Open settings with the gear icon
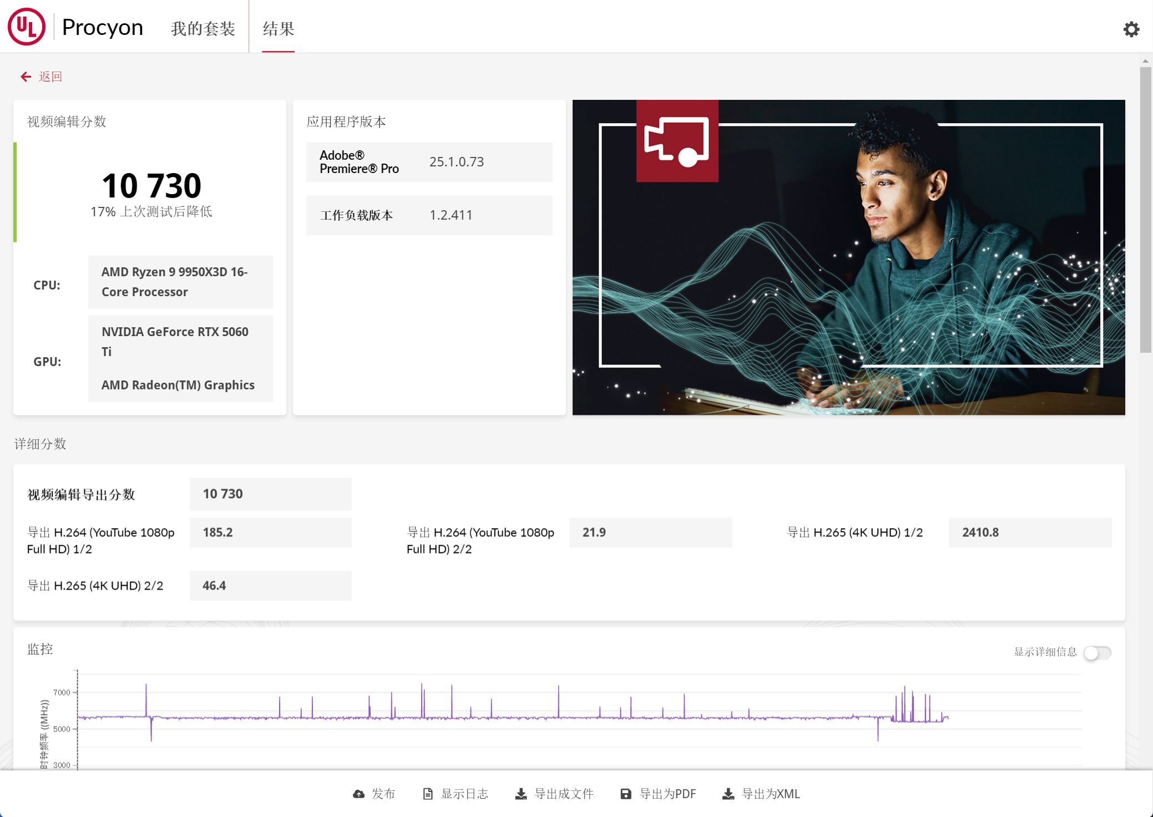1153x817 pixels. (x=1131, y=29)
